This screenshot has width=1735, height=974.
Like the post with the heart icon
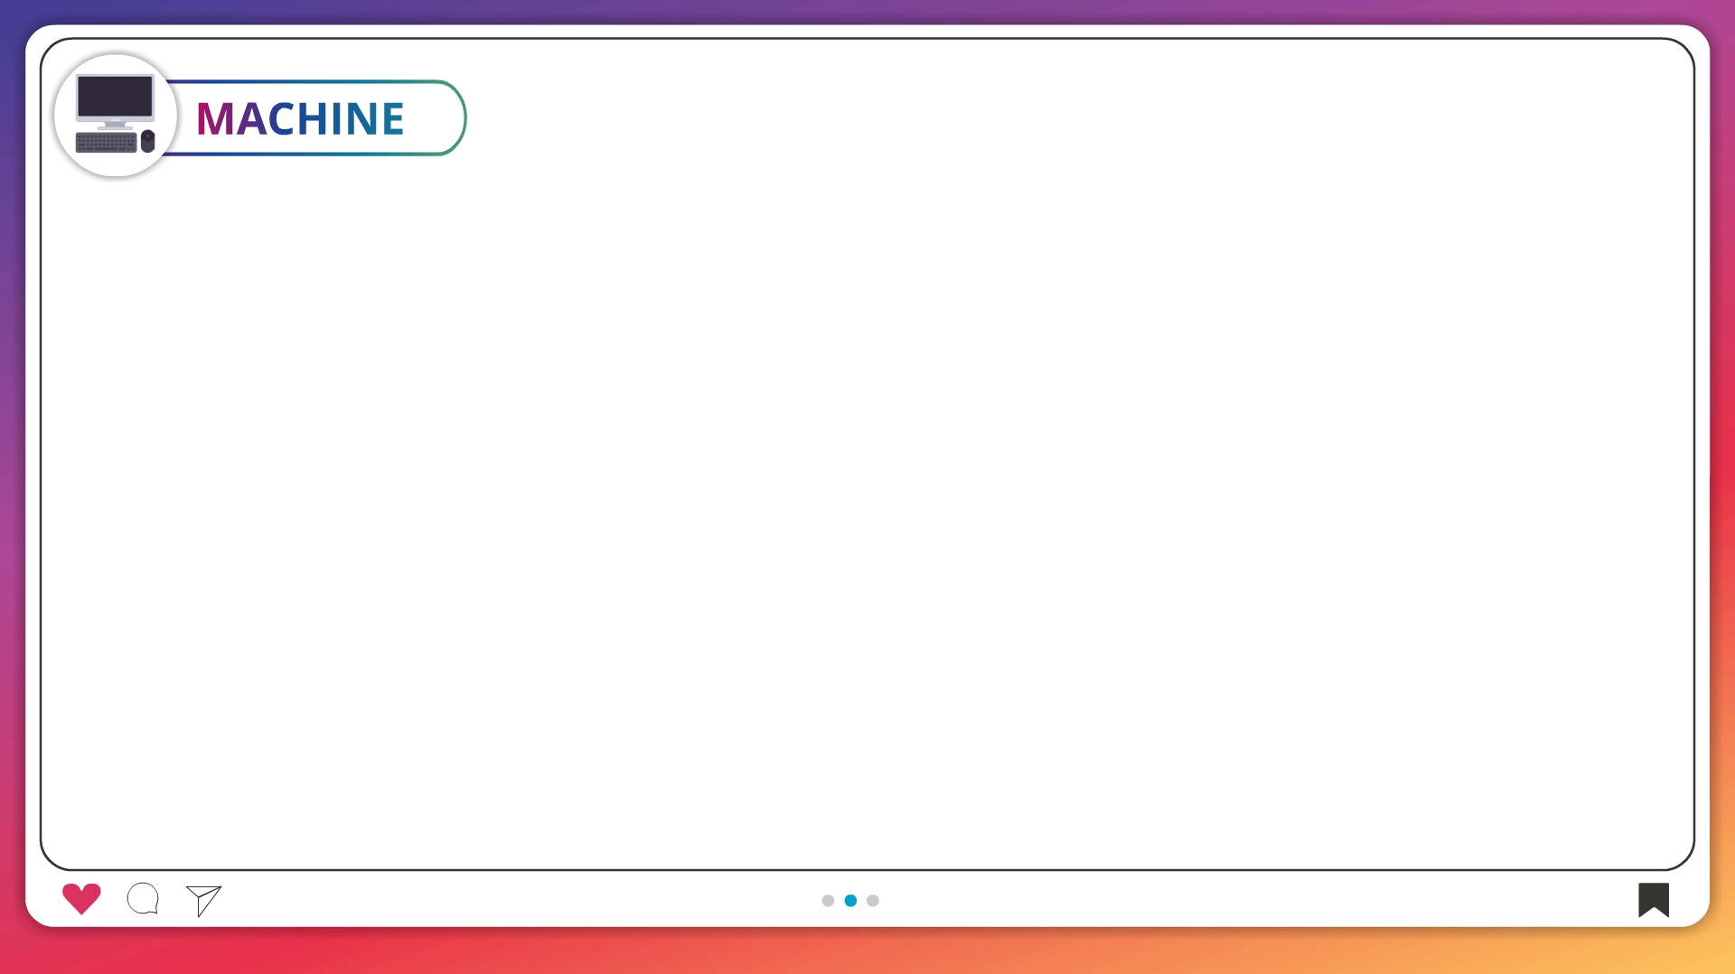(x=81, y=898)
